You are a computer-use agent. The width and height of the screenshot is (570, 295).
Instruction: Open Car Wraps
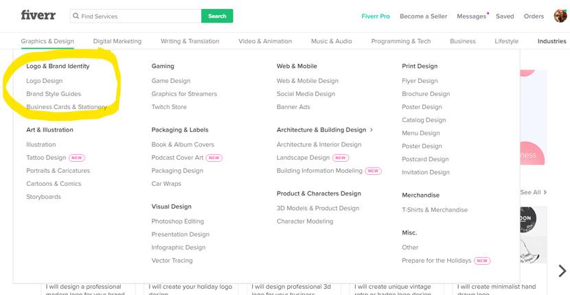click(x=166, y=184)
